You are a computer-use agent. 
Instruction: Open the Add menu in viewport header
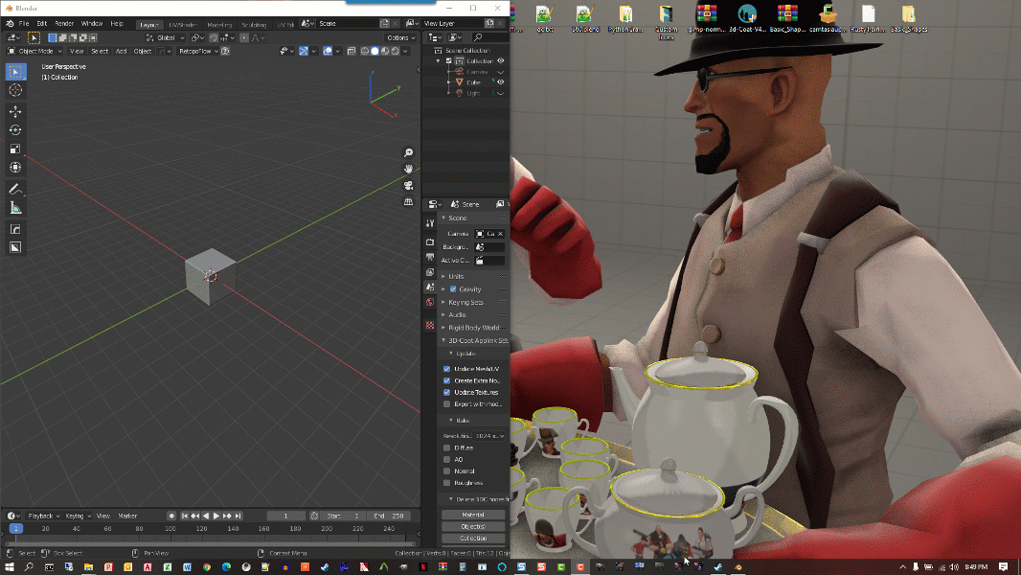(x=121, y=51)
